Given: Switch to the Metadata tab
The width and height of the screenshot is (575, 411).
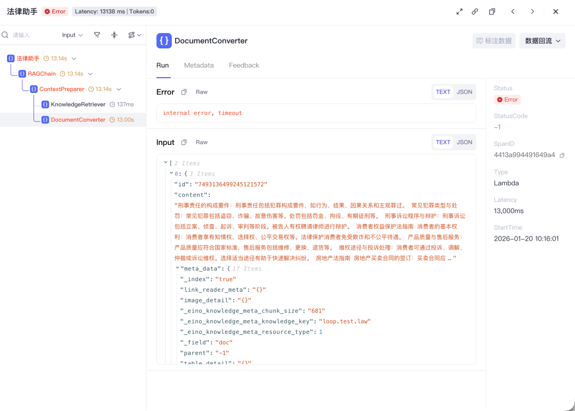Looking at the screenshot, I should pos(199,65).
